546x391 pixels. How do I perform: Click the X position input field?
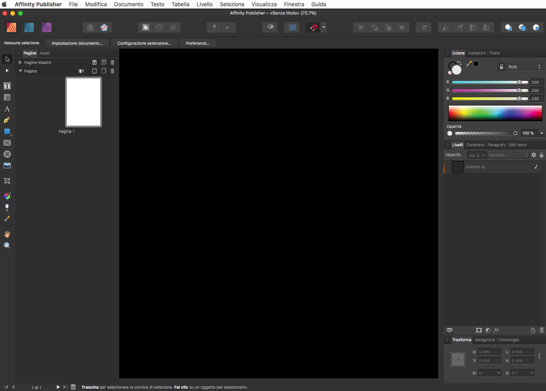point(489,352)
